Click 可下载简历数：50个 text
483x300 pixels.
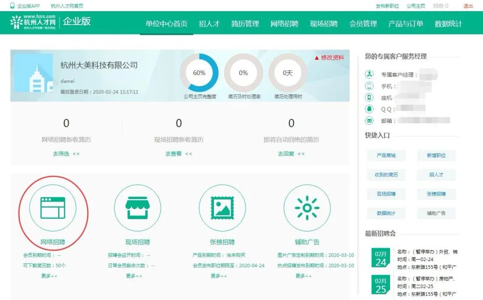click(x=44, y=266)
